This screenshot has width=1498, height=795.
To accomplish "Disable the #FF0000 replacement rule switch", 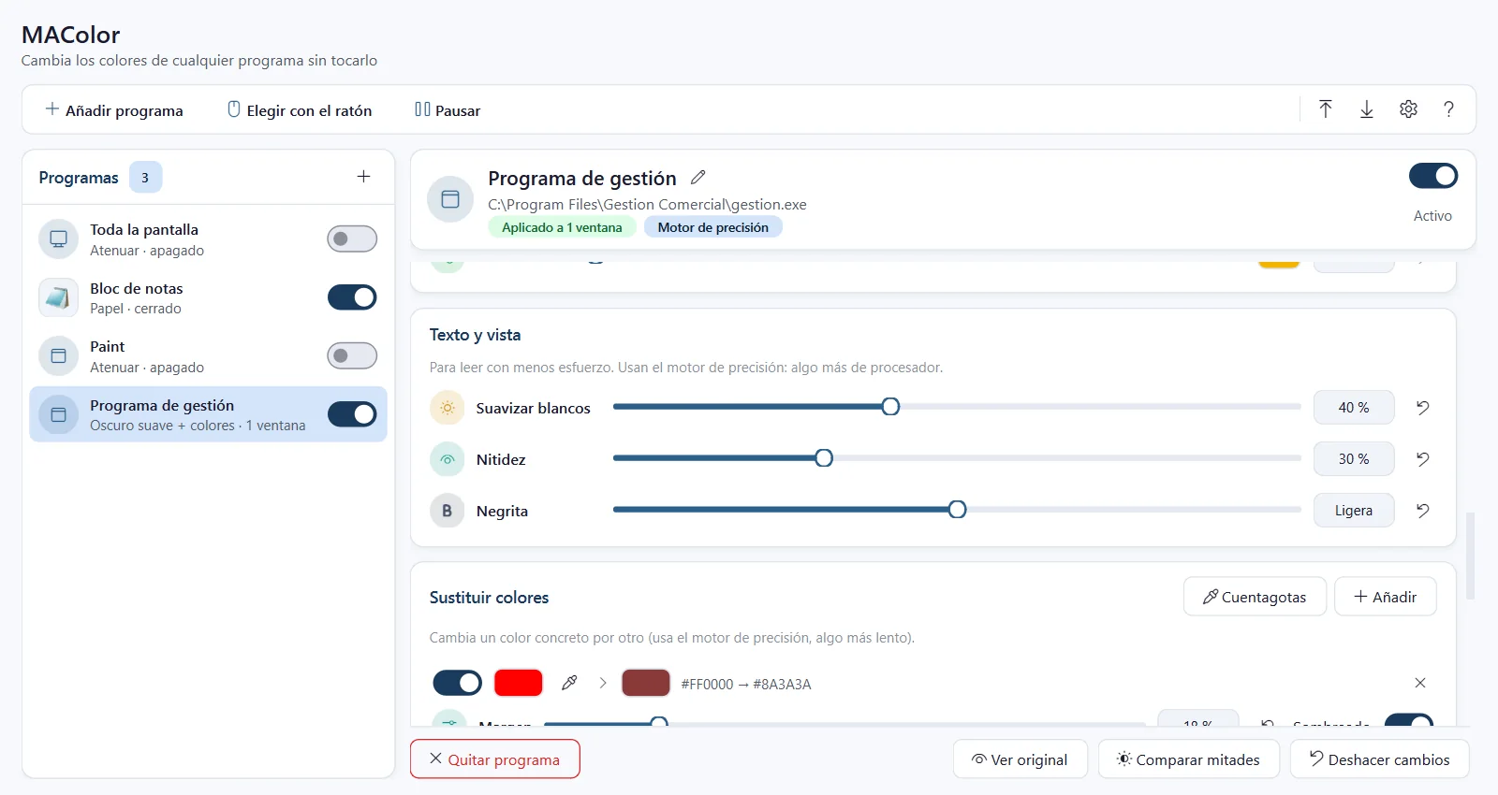I will coord(457,683).
